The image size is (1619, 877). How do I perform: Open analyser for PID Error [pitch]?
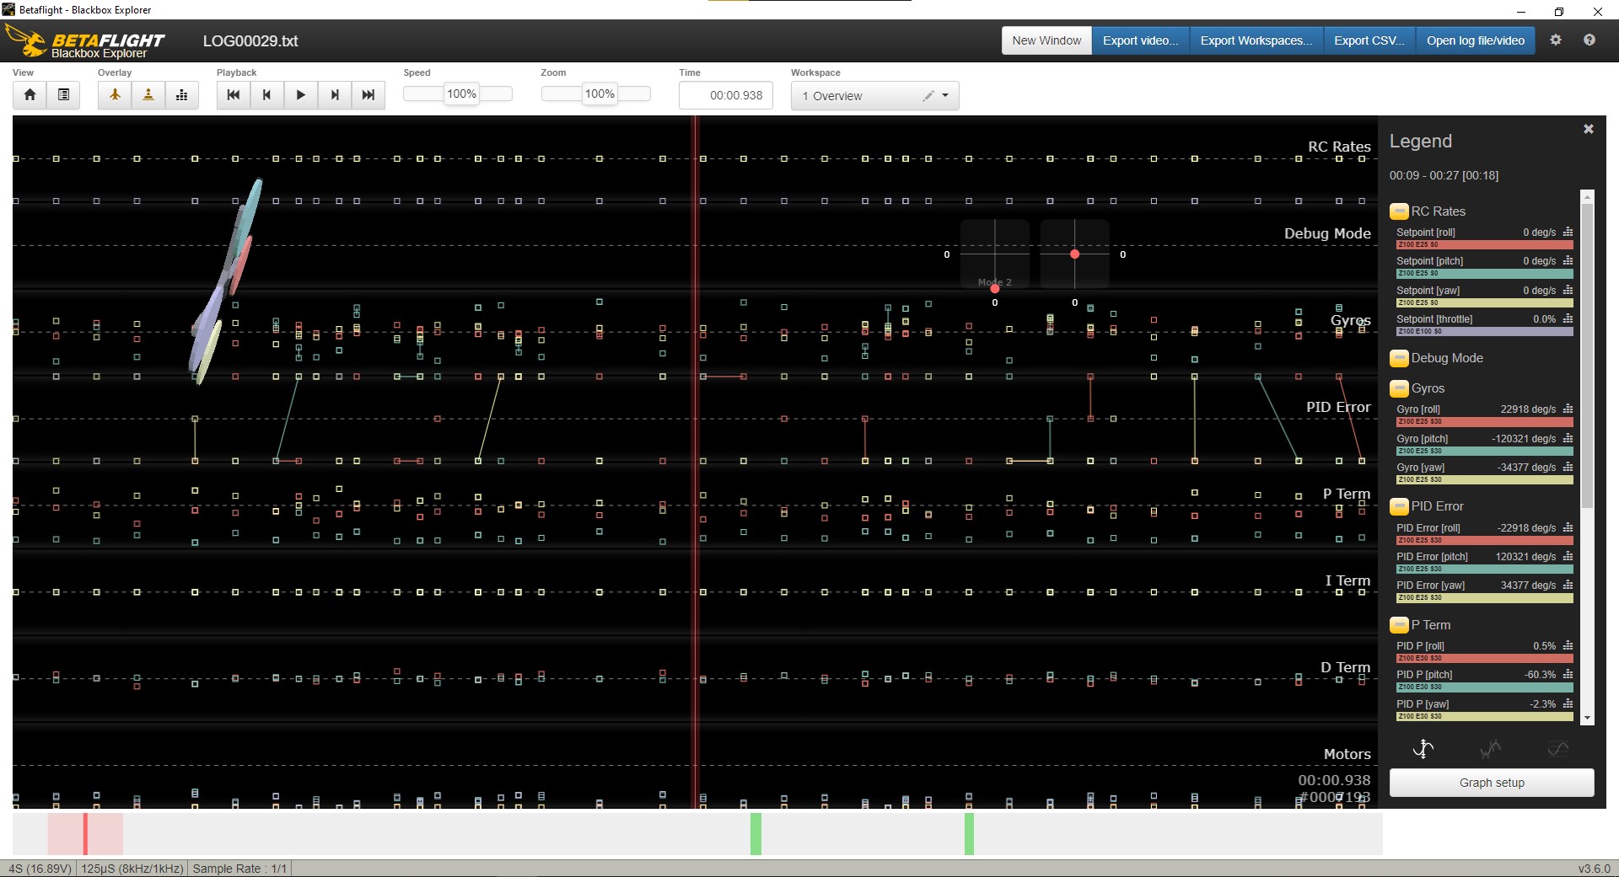pyautogui.click(x=1568, y=556)
